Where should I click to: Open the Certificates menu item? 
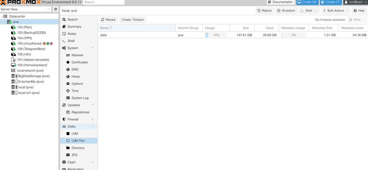click(79, 62)
